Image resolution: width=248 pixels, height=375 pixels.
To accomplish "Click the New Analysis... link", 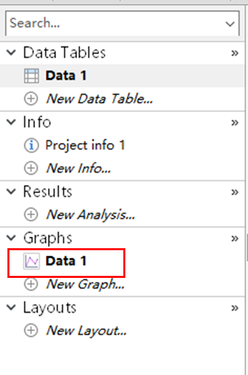I will (x=90, y=214).
